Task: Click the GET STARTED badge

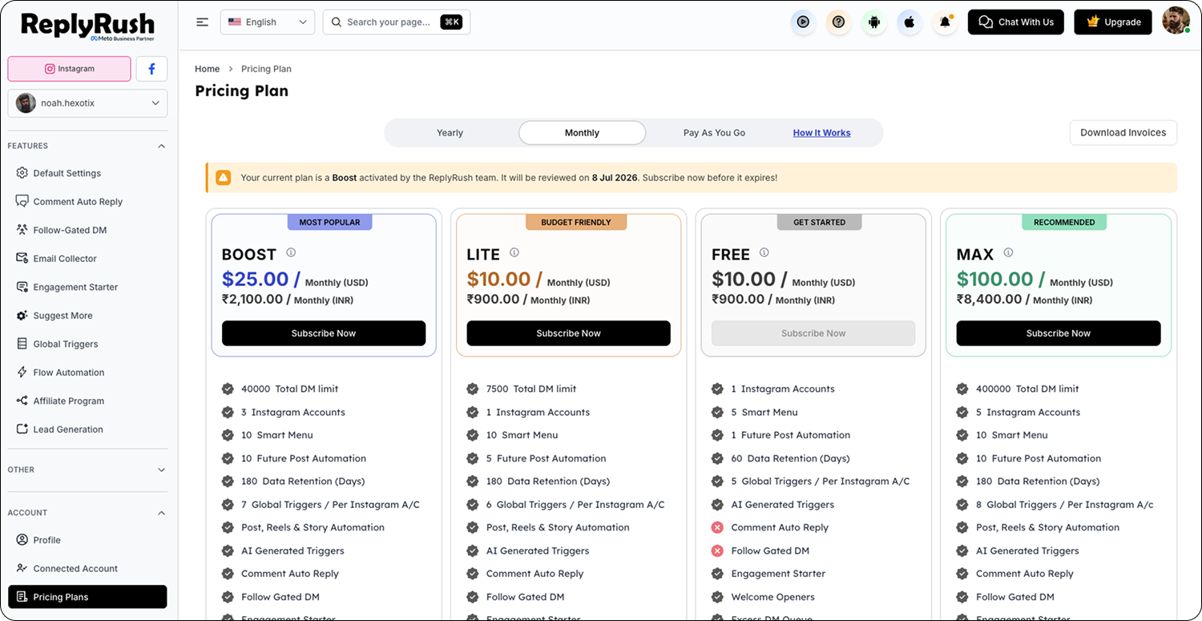Action: pyautogui.click(x=819, y=222)
